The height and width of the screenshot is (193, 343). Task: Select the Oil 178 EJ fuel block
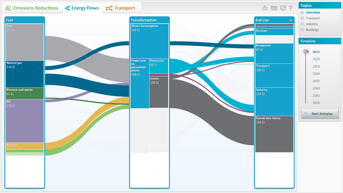[x=25, y=121]
